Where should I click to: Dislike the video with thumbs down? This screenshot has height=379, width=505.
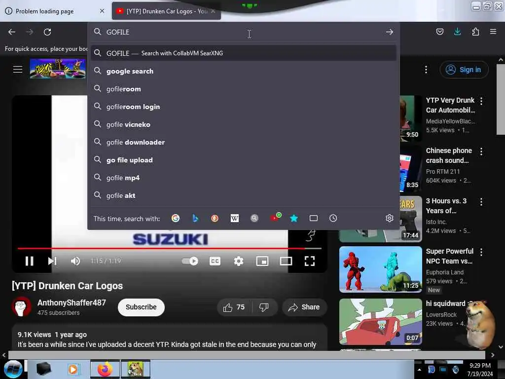click(x=264, y=307)
